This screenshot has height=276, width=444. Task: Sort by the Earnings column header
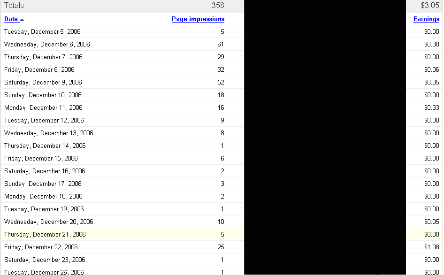(426, 19)
